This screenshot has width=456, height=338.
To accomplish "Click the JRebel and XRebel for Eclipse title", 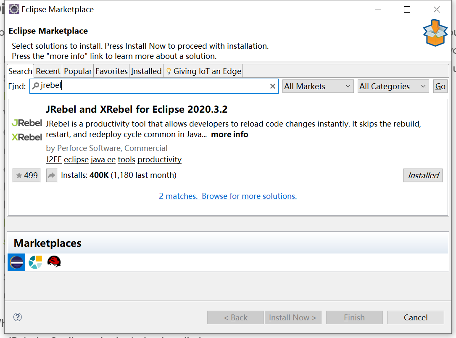I will click(137, 109).
